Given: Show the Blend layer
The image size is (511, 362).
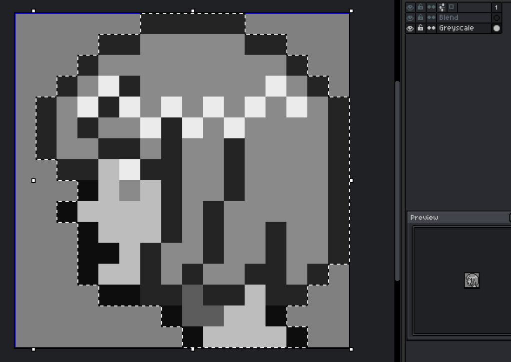Looking at the screenshot, I should point(410,17).
